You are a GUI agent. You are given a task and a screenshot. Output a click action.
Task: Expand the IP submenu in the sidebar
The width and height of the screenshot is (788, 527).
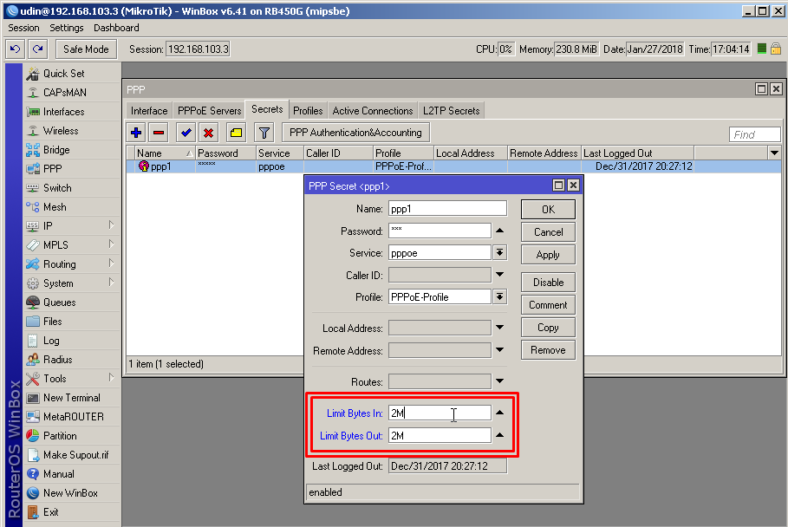[x=112, y=225]
